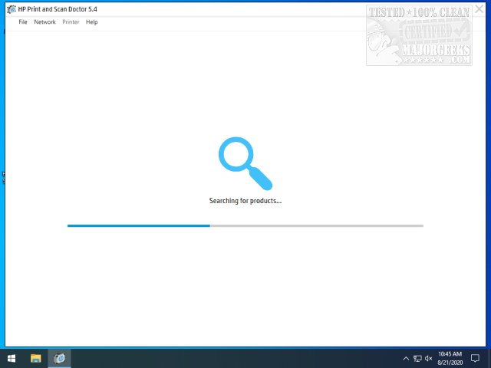This screenshot has width=491, height=368.
Task: Click the muted volume tray icon
Action: pyautogui.click(x=428, y=358)
